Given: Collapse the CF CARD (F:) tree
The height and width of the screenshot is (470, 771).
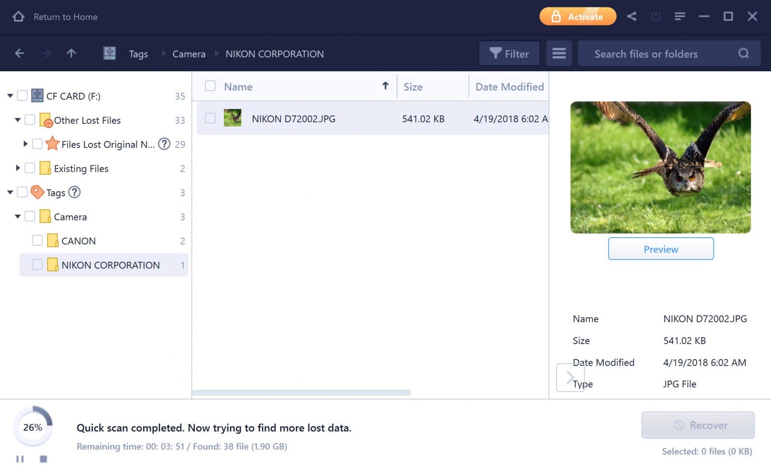Looking at the screenshot, I should [10, 96].
